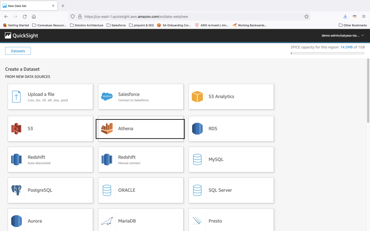370x231 pixels.
Task: Click the ORACLE database icon
Action: (x=107, y=190)
